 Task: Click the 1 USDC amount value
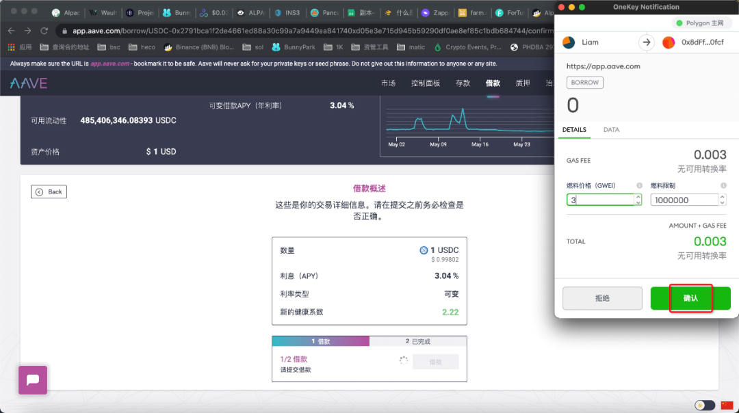440,250
